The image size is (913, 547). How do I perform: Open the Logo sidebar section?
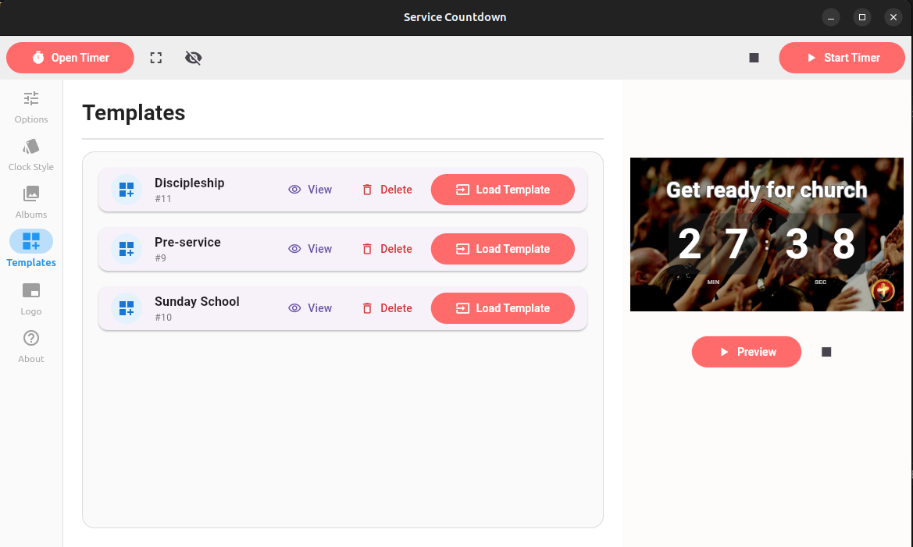[31, 298]
